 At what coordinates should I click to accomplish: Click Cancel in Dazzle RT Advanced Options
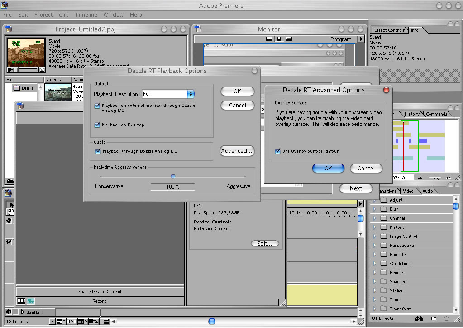tap(366, 168)
